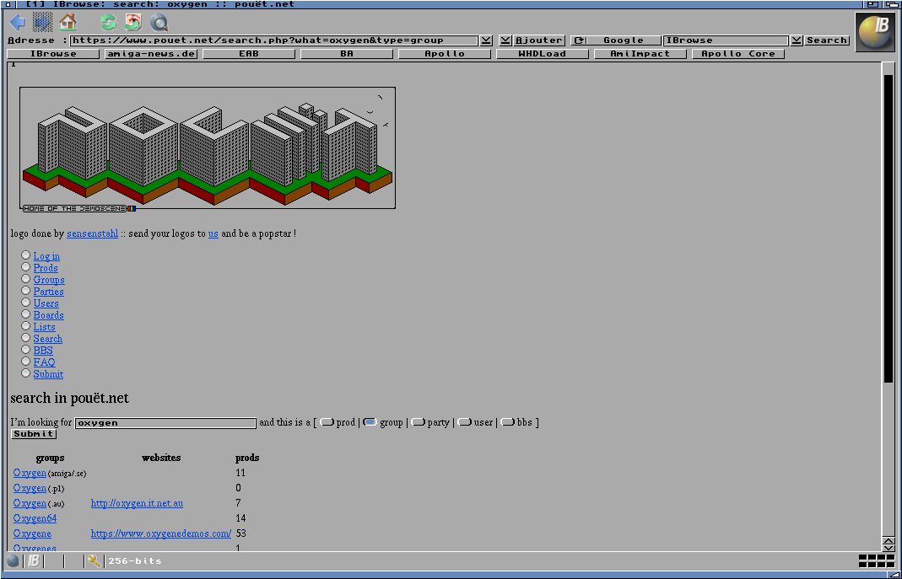Open the search history dropdown arrow
The image size is (902, 579).
pos(797,40)
